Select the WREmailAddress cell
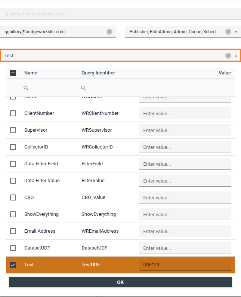This screenshot has width=241, height=297. pyautogui.click(x=100, y=231)
